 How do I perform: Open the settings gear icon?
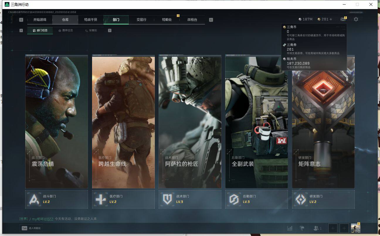356,19
